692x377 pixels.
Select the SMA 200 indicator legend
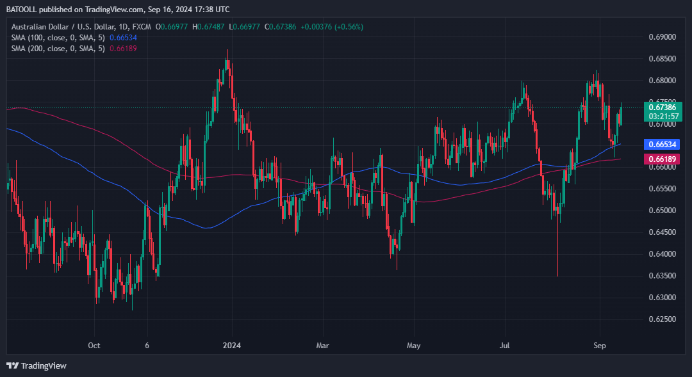[58, 49]
